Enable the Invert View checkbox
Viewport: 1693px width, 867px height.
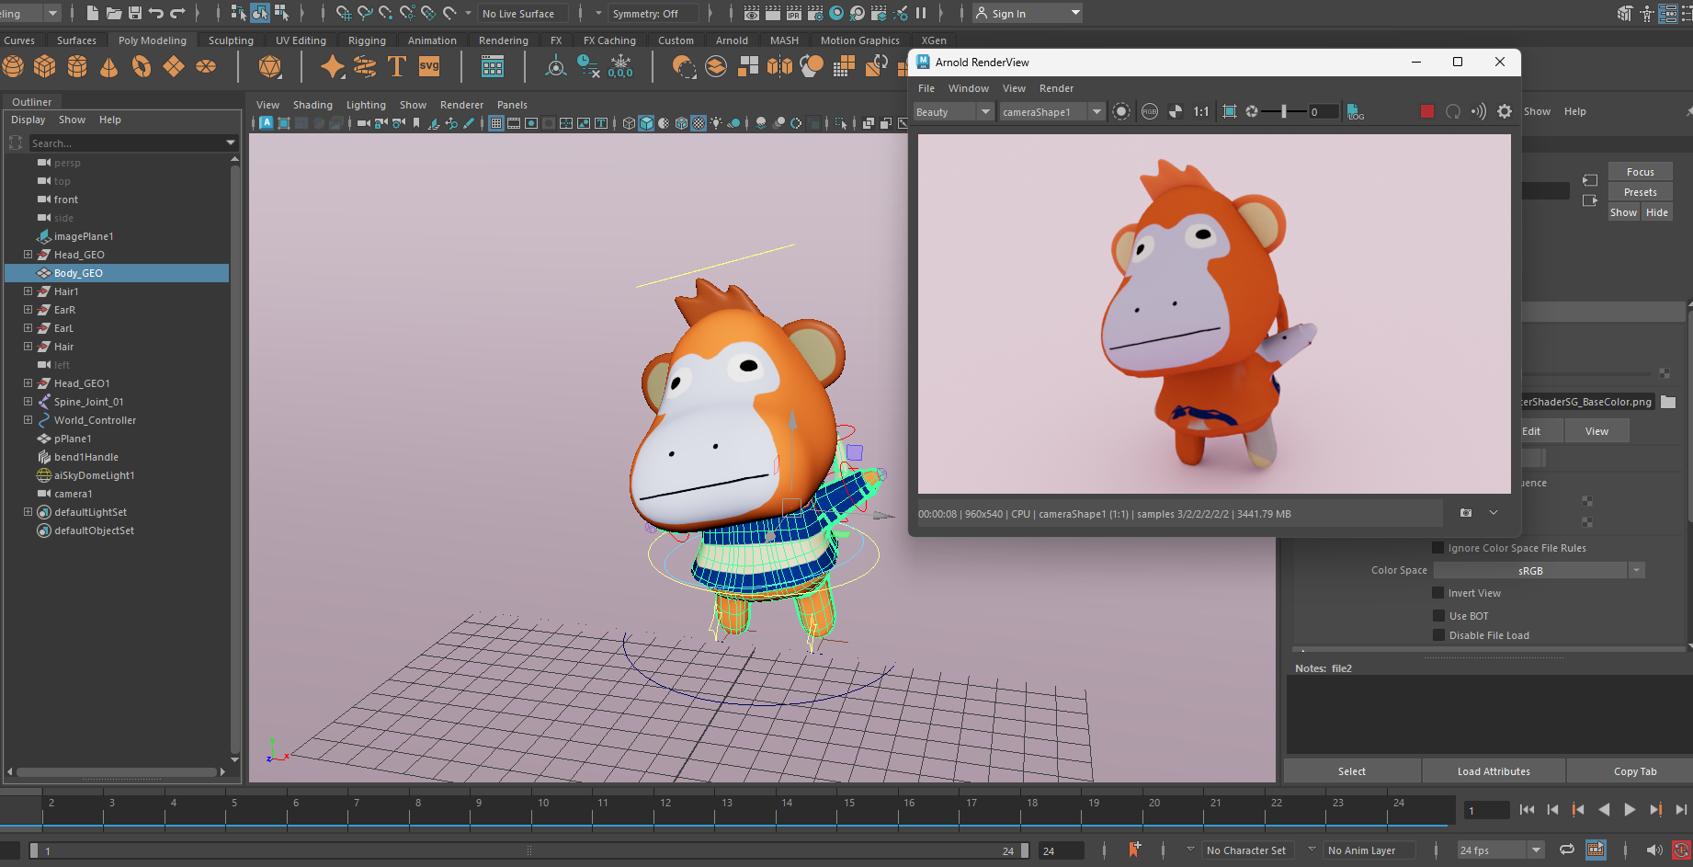coord(1438,592)
